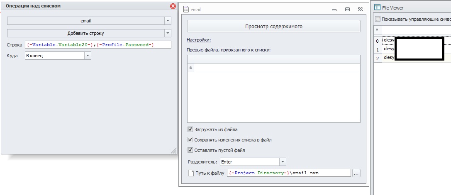Expand the Куда В конец dropdown
The image size is (451, 195).
tap(88, 56)
